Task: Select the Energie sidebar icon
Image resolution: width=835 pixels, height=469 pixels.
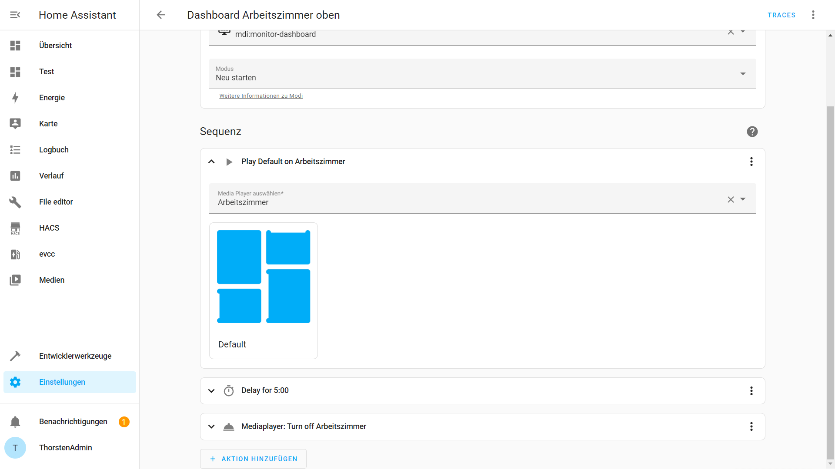Action: point(15,98)
